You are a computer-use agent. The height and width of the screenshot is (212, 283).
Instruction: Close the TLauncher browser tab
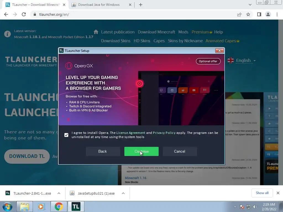tap(64, 5)
